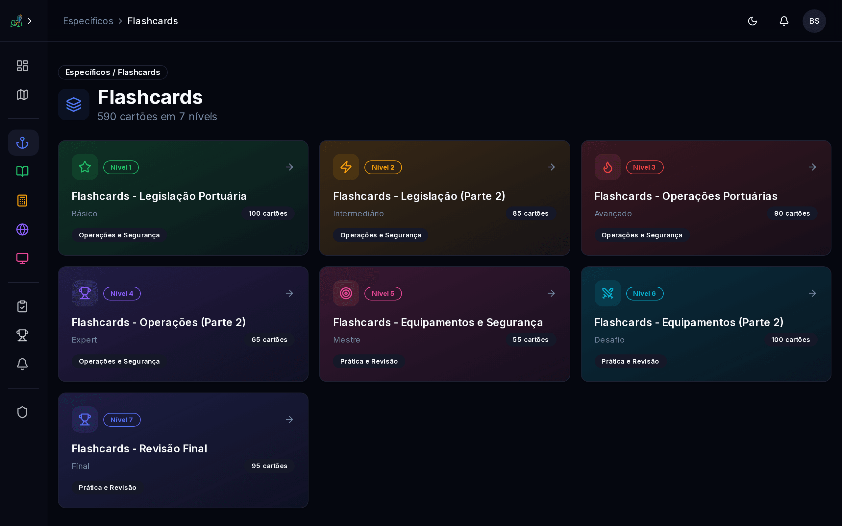Open the trophy icon in sidebar

[x=23, y=335]
